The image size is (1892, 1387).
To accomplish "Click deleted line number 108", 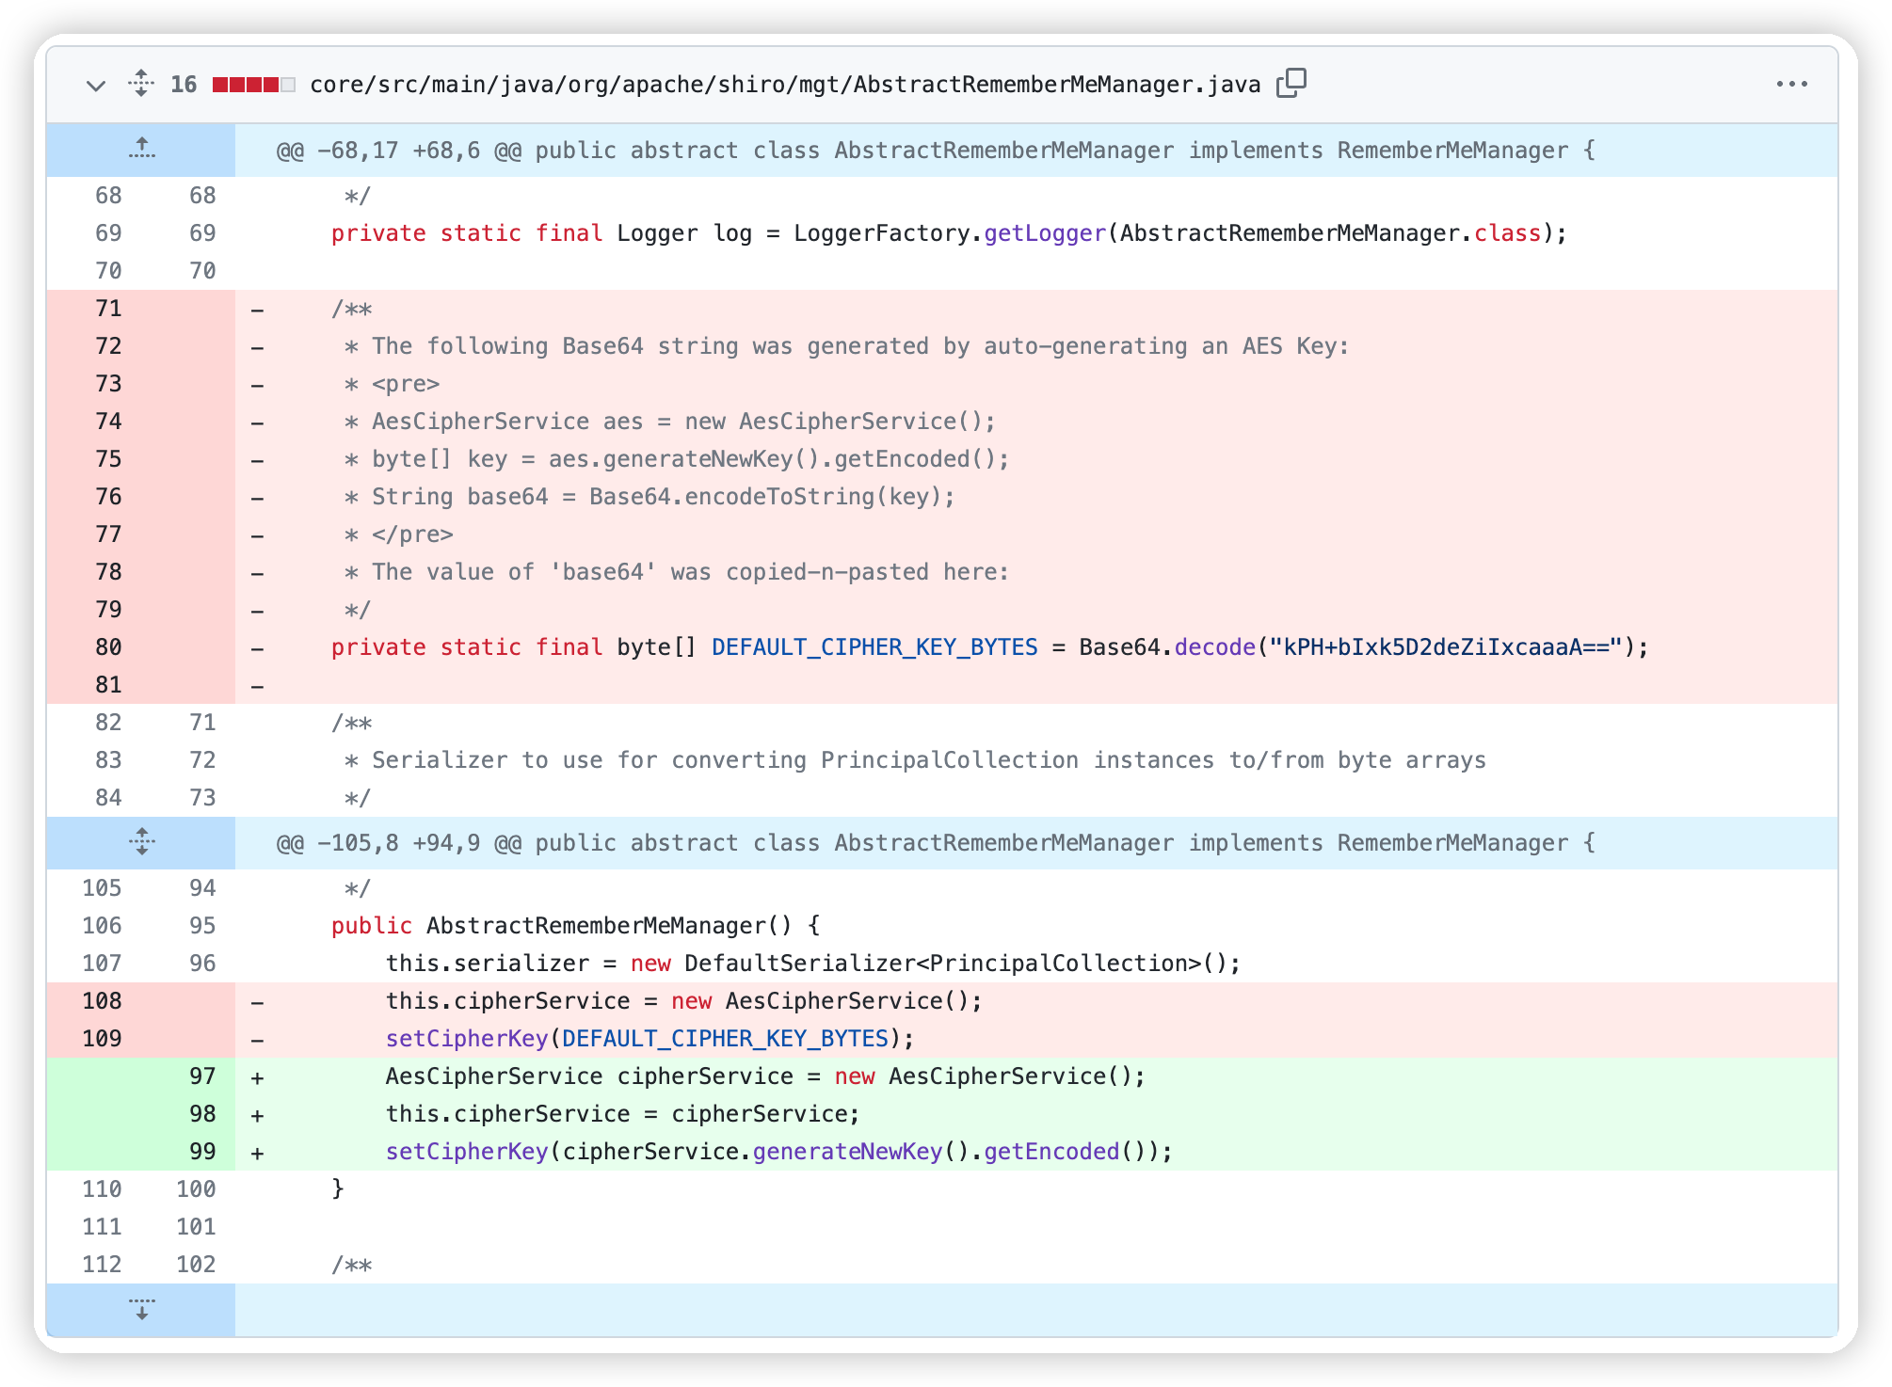I will [102, 1001].
